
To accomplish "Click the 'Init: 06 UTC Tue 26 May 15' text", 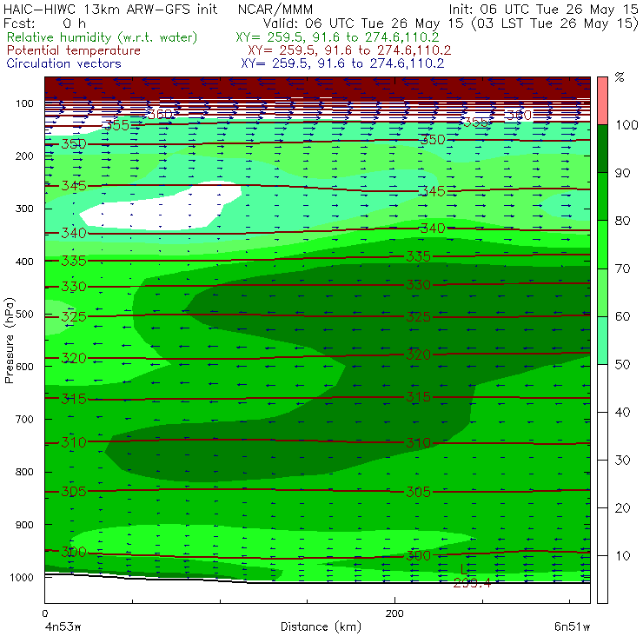I will 543,10.
